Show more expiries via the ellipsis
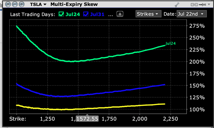This screenshot has width=214, height=128. (x=110, y=15)
